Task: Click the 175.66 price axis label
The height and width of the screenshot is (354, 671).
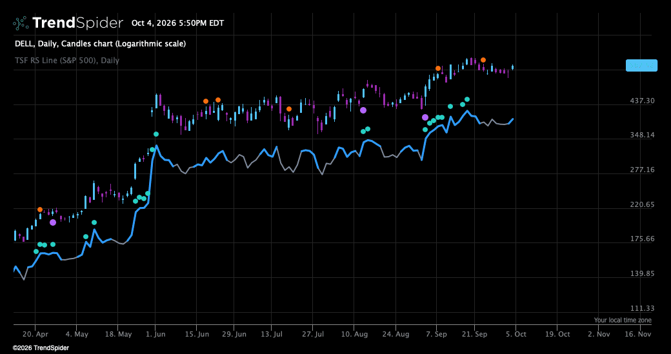Action: click(643, 239)
